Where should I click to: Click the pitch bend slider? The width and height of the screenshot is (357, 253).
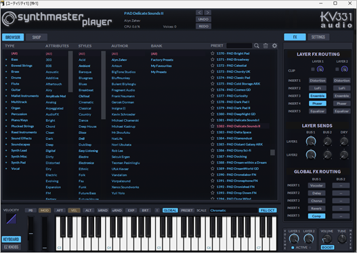pyautogui.click(x=30, y=233)
